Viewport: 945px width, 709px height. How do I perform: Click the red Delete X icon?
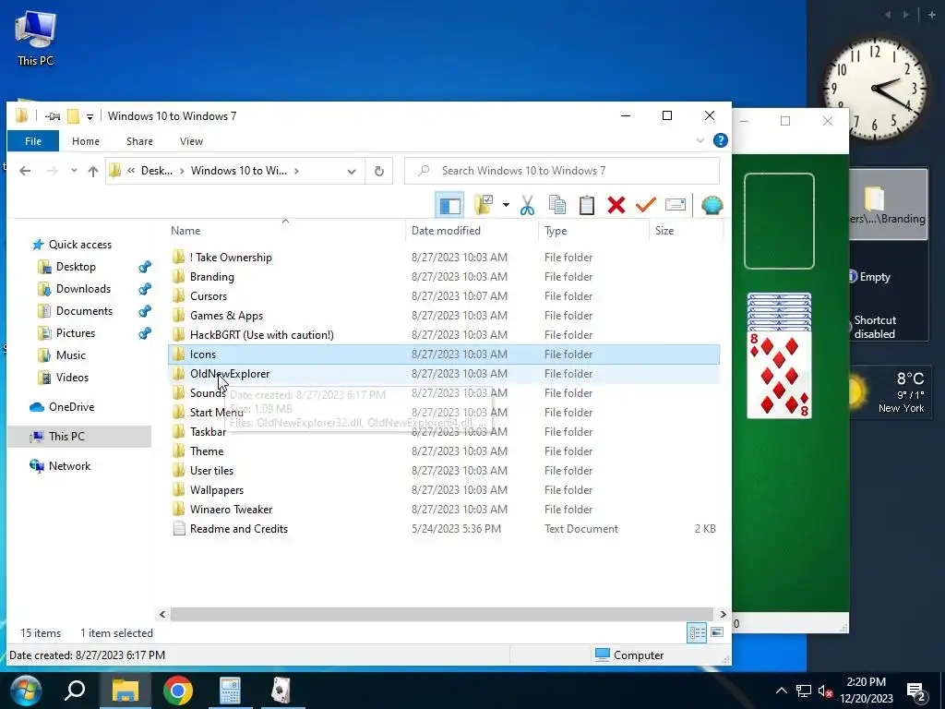coord(616,205)
